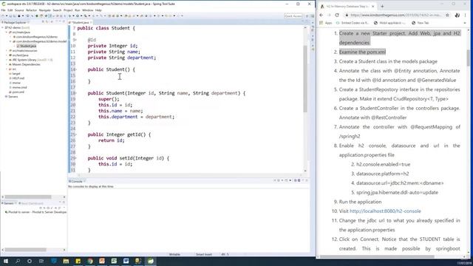473x266 pixels.
Task: Open the Help menu
Action: tap(98, 10)
